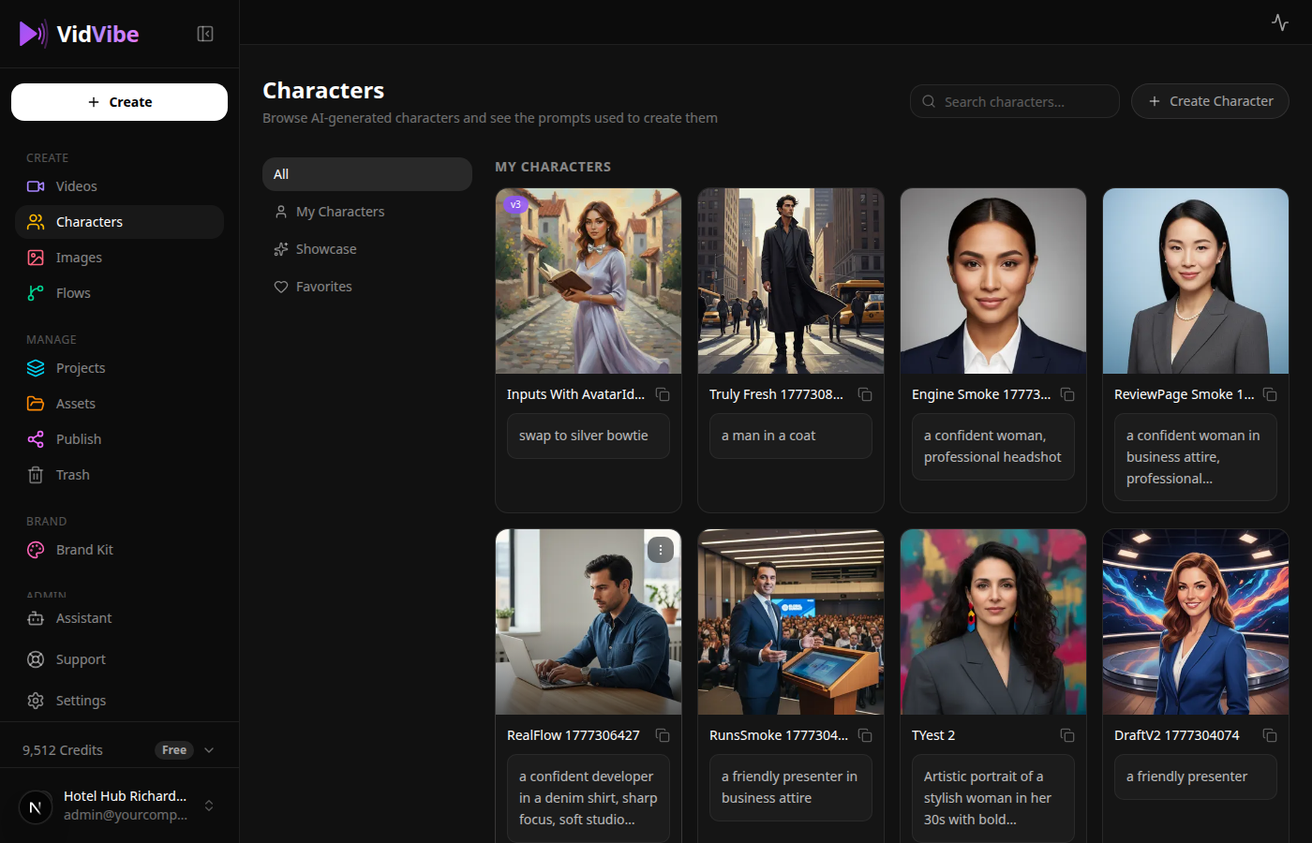
Task: Click the Settings gear icon
Action: [x=36, y=701]
